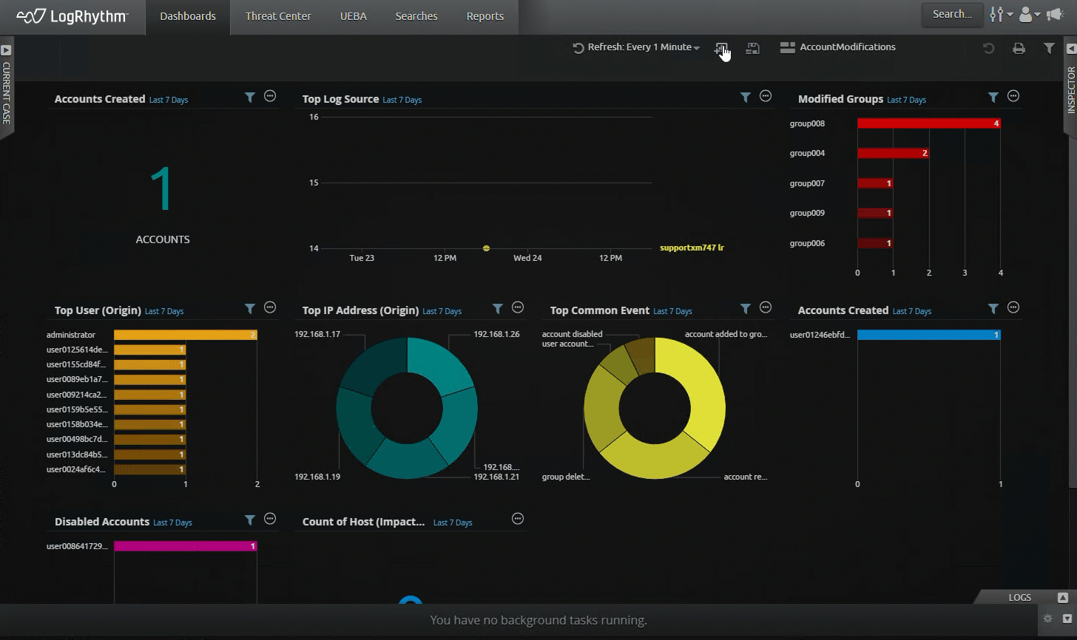Screen dimensions: 1077x640
Task: Toggle the filter on Disabled Accounts widget
Action: [250, 520]
